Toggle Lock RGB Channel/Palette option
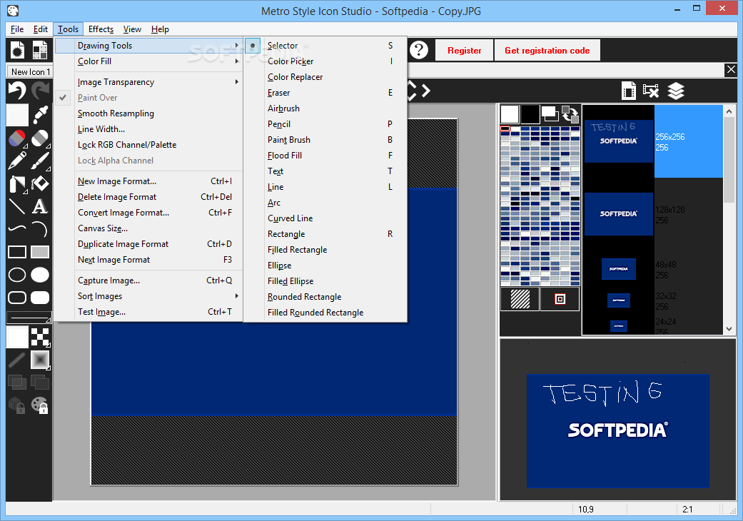Viewport: 743px width, 521px height. coord(148,144)
